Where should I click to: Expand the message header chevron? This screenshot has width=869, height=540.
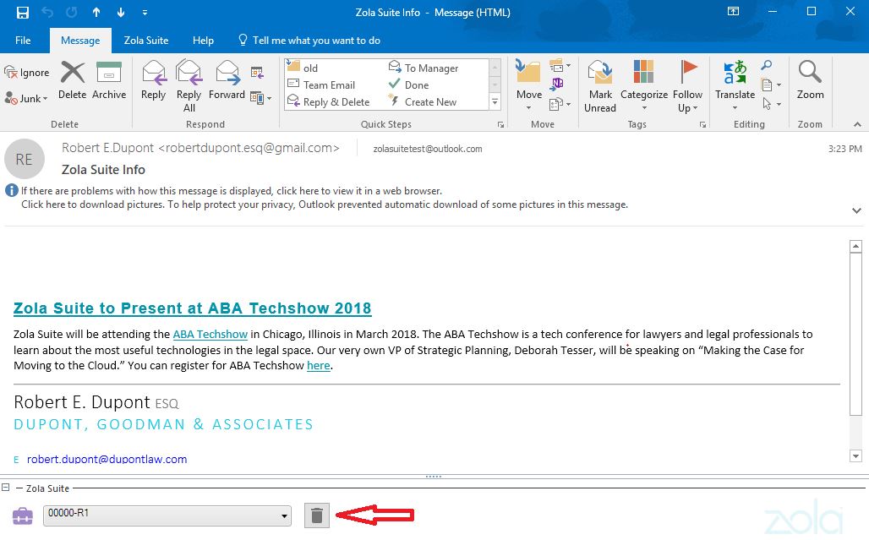[x=857, y=210]
